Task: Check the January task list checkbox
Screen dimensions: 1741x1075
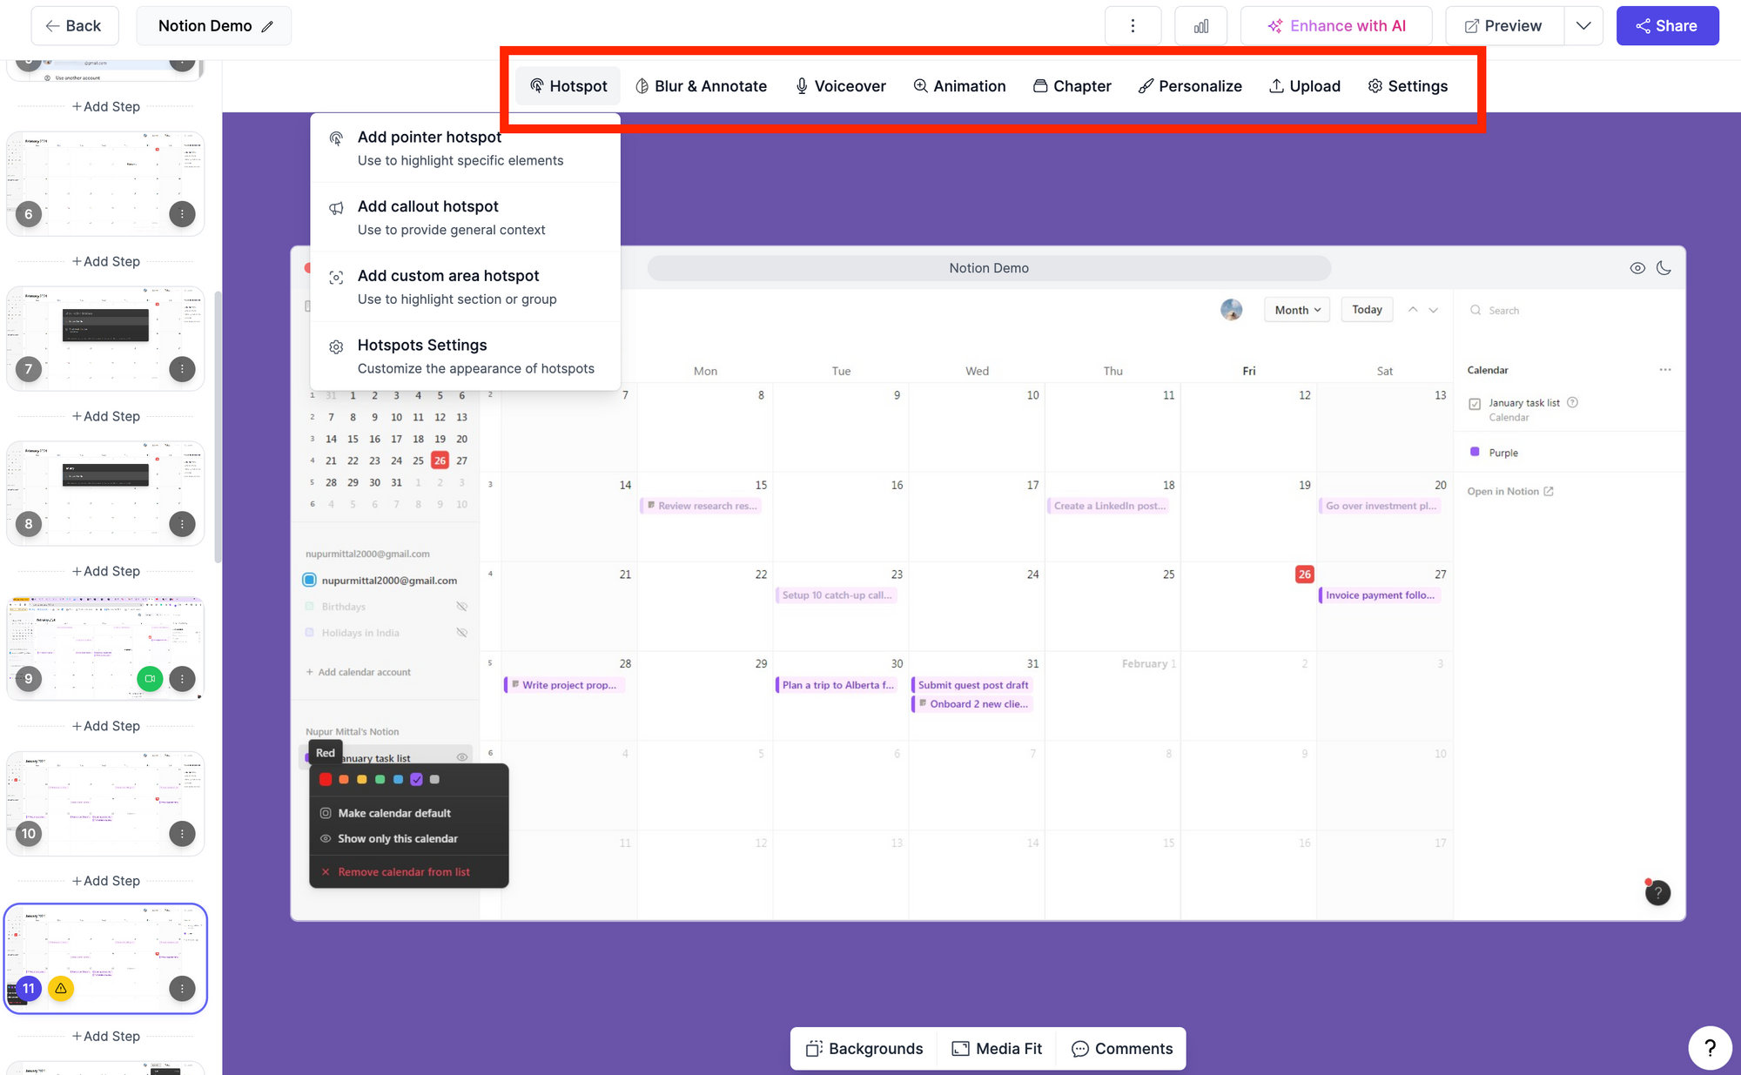Action: click(x=1475, y=402)
